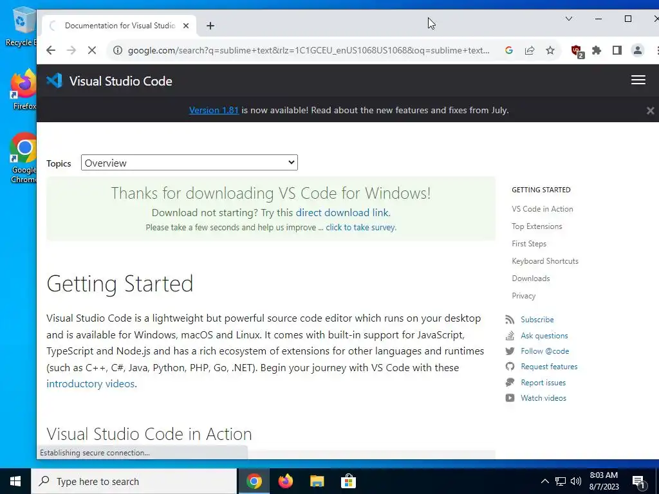659x494 pixels.
Task: Open the Extensions puzzle icon
Action: tap(597, 50)
